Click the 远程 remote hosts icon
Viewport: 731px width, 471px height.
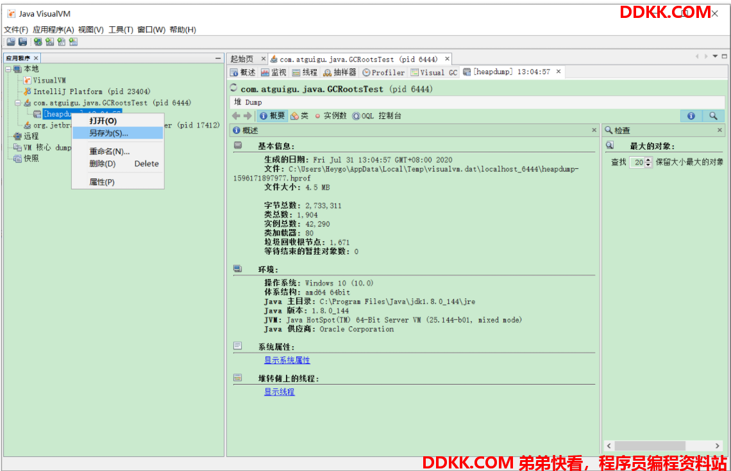pos(18,136)
